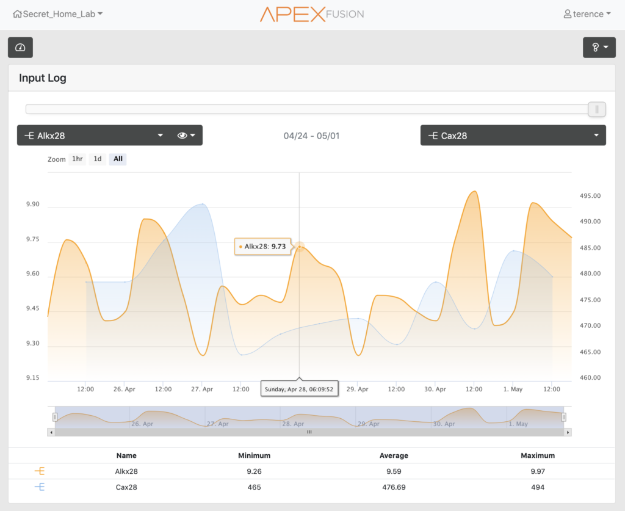Select the 1hr zoom option

[x=77, y=159]
